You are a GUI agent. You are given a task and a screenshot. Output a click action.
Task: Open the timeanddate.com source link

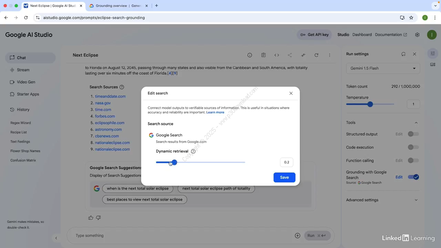pos(110,96)
